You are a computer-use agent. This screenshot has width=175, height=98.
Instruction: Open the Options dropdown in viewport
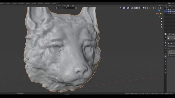(160, 6)
